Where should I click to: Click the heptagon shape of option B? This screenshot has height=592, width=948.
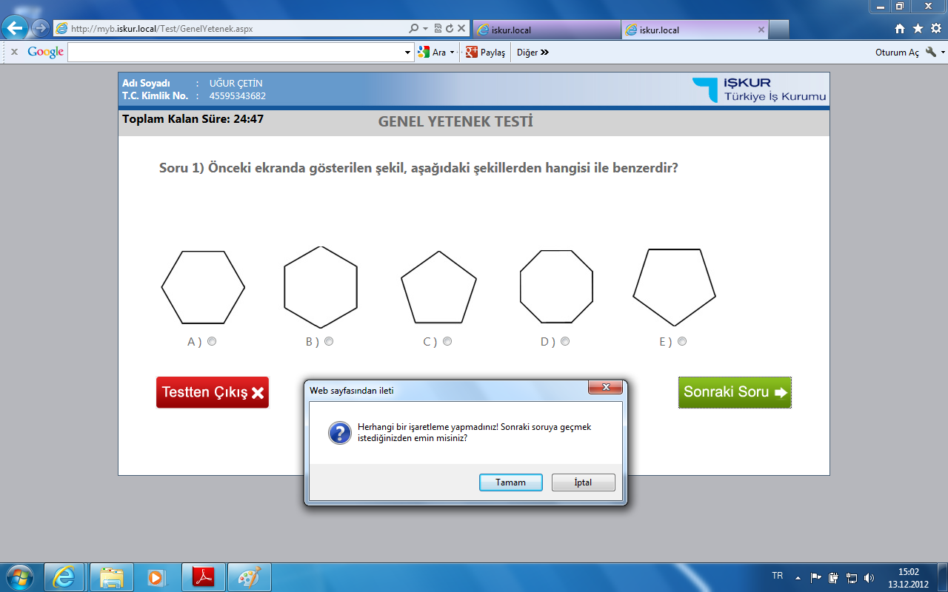[x=321, y=287]
